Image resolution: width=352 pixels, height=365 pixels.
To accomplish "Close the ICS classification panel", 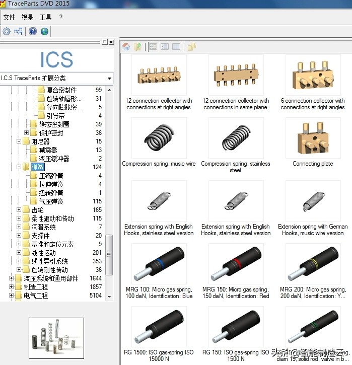I will click(111, 42).
